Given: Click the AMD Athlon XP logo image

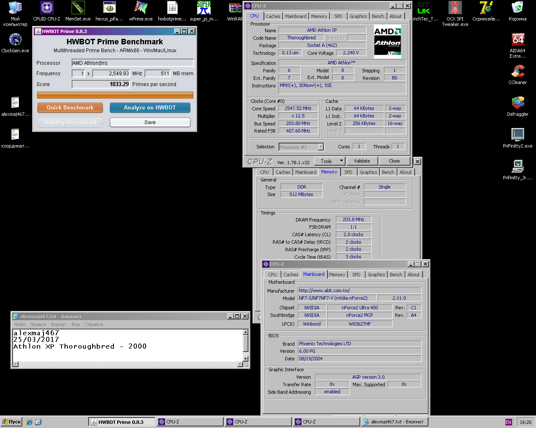Looking at the screenshot, I should pos(387,41).
